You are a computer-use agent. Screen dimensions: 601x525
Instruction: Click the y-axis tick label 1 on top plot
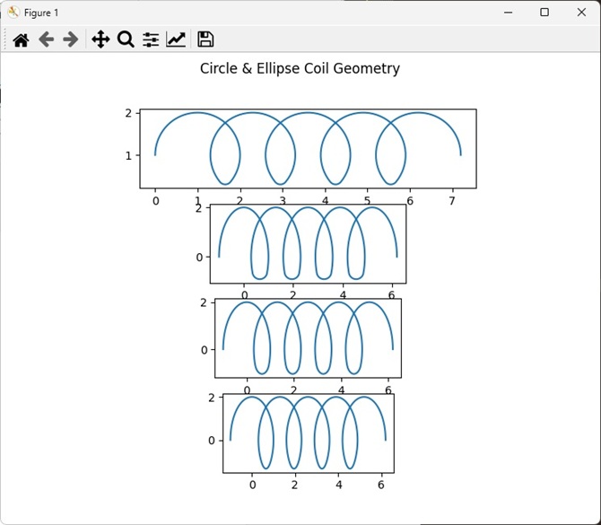(x=128, y=155)
